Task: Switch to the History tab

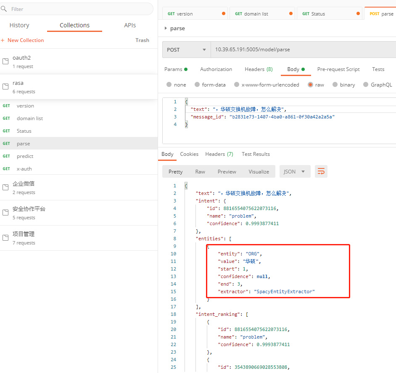Action: tap(19, 25)
